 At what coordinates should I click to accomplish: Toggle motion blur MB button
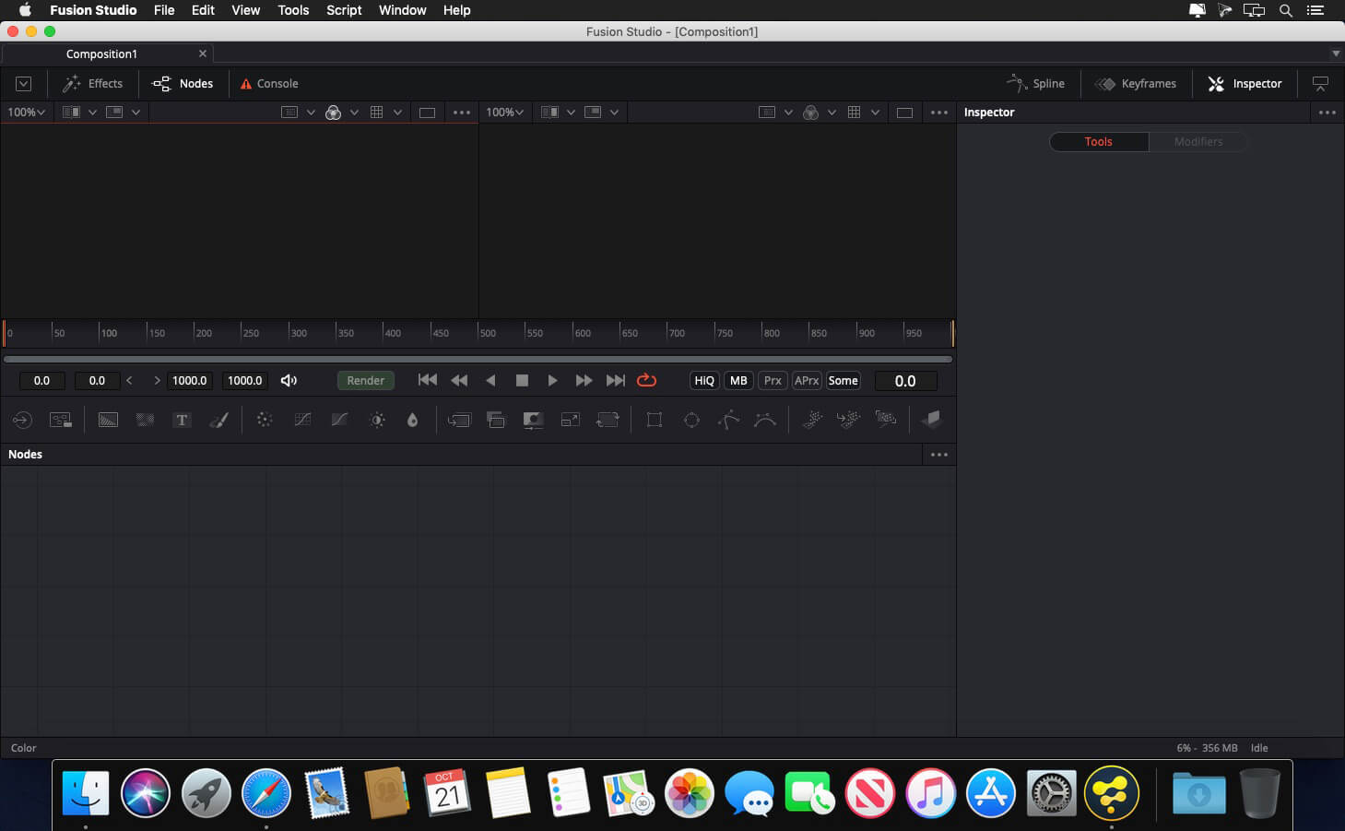738,381
